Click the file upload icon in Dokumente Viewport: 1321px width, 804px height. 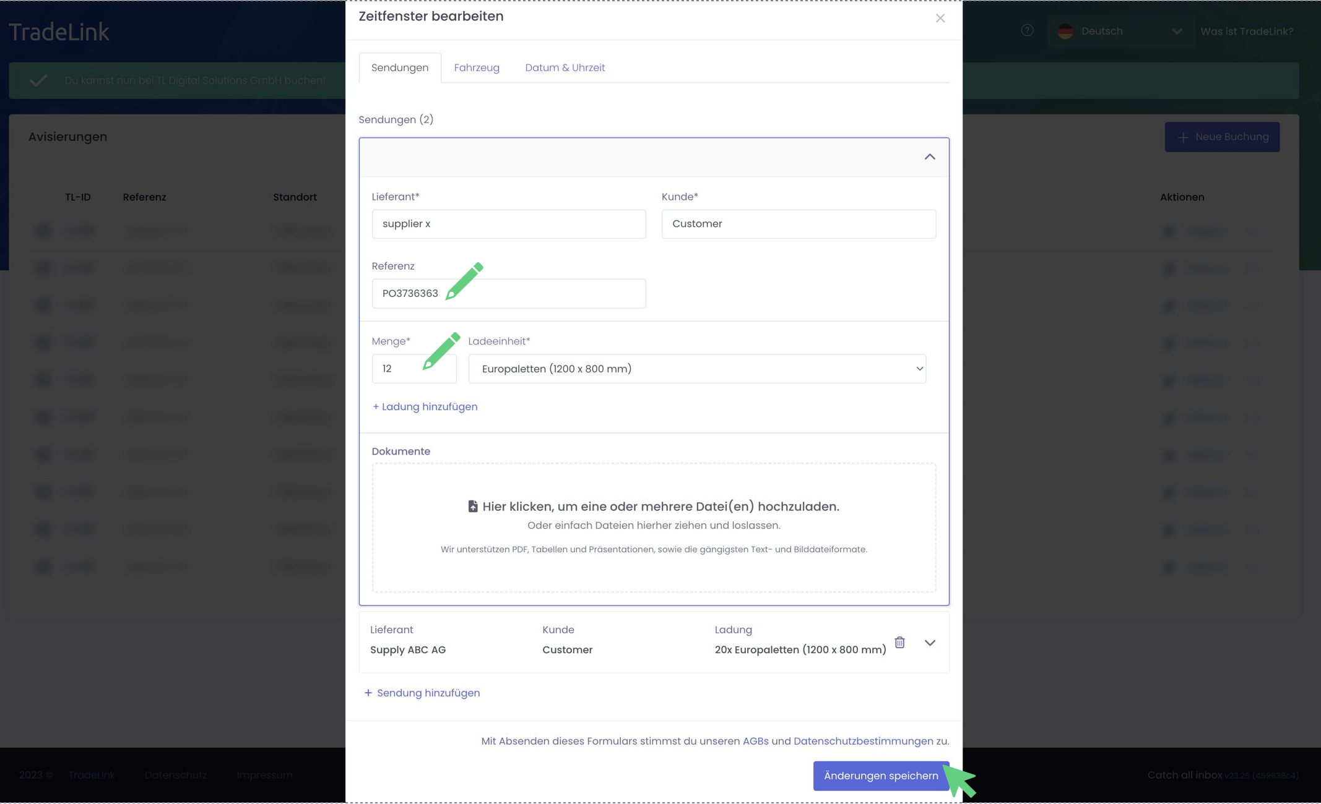(x=473, y=507)
